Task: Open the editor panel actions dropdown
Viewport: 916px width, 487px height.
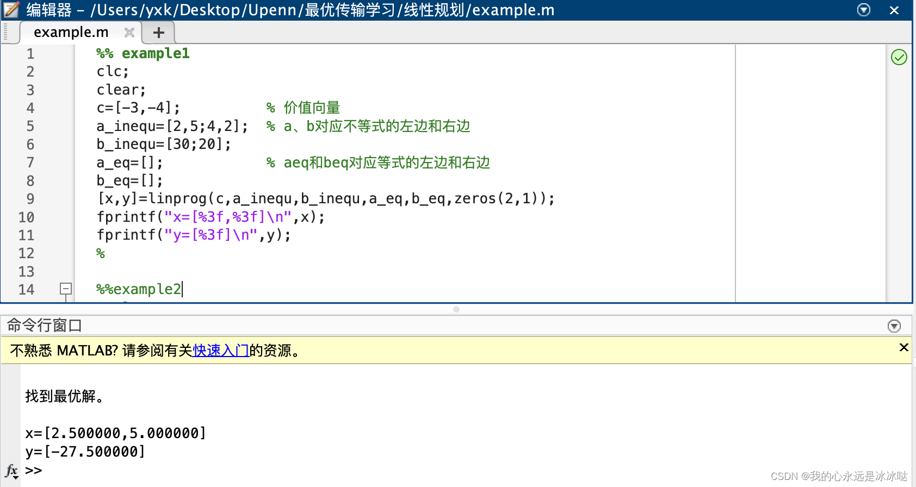Action: 863,10
